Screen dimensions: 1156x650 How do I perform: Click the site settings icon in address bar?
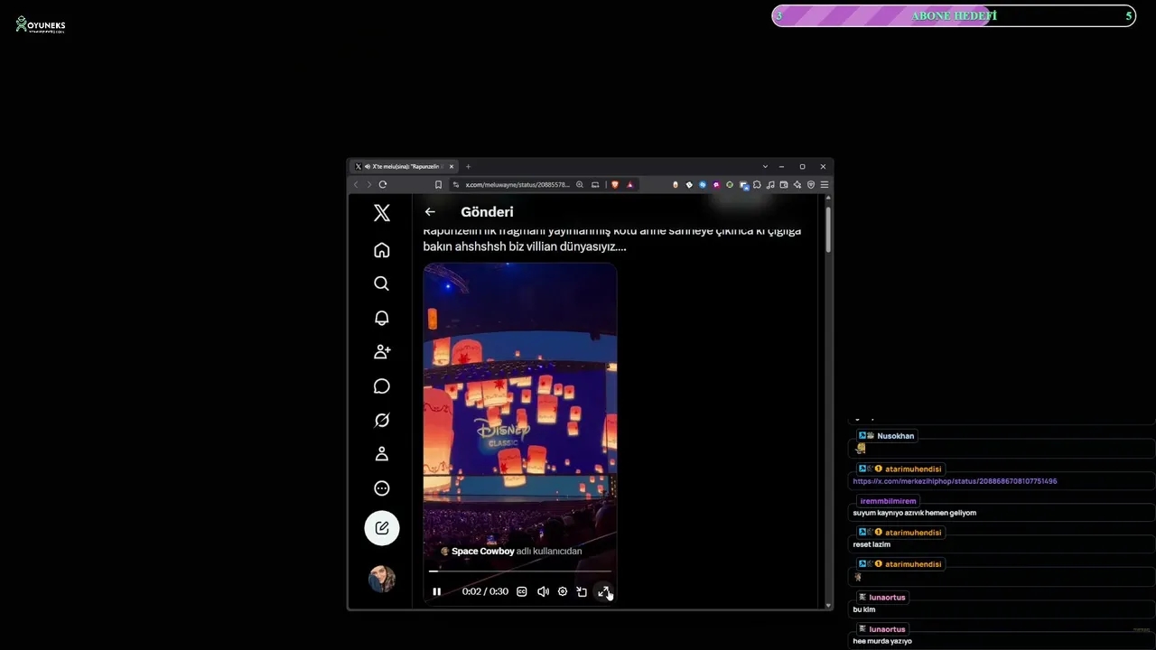tap(456, 185)
